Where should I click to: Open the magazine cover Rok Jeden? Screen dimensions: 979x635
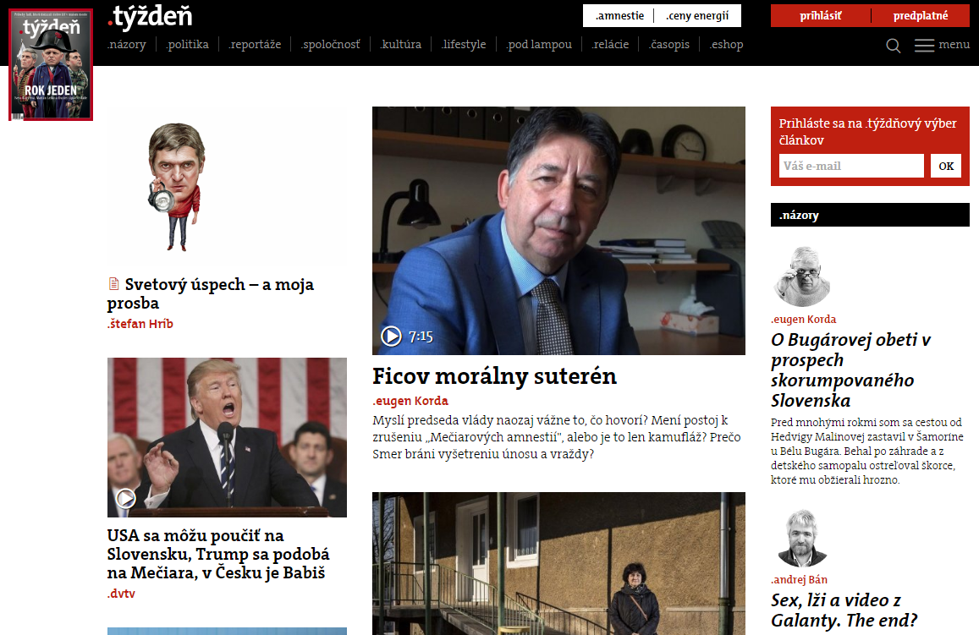point(51,64)
